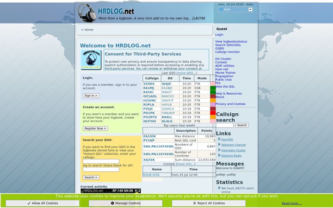
Task: Open Help & Resources sidebar link
Action: [x=228, y=93]
